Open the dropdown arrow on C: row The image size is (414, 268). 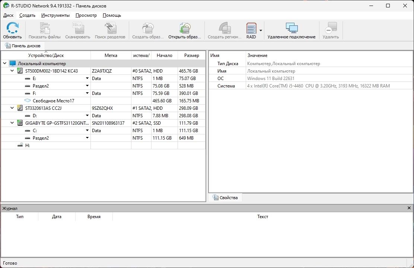(x=87, y=130)
